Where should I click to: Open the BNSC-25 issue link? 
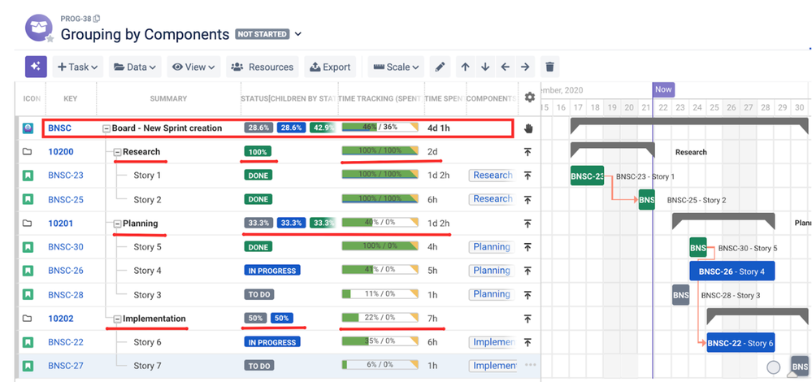coord(66,200)
